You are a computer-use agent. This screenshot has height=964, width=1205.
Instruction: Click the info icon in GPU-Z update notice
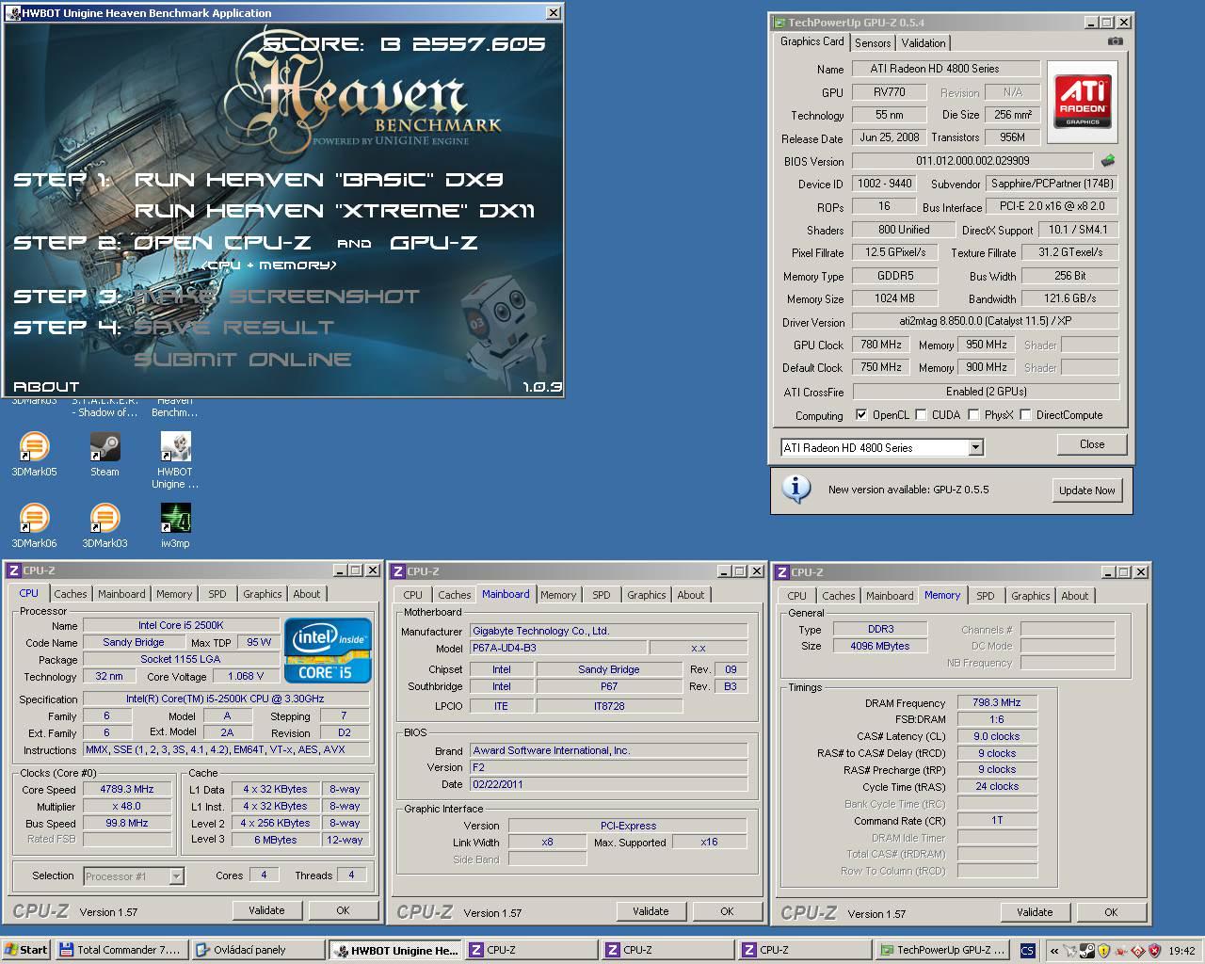(x=796, y=490)
